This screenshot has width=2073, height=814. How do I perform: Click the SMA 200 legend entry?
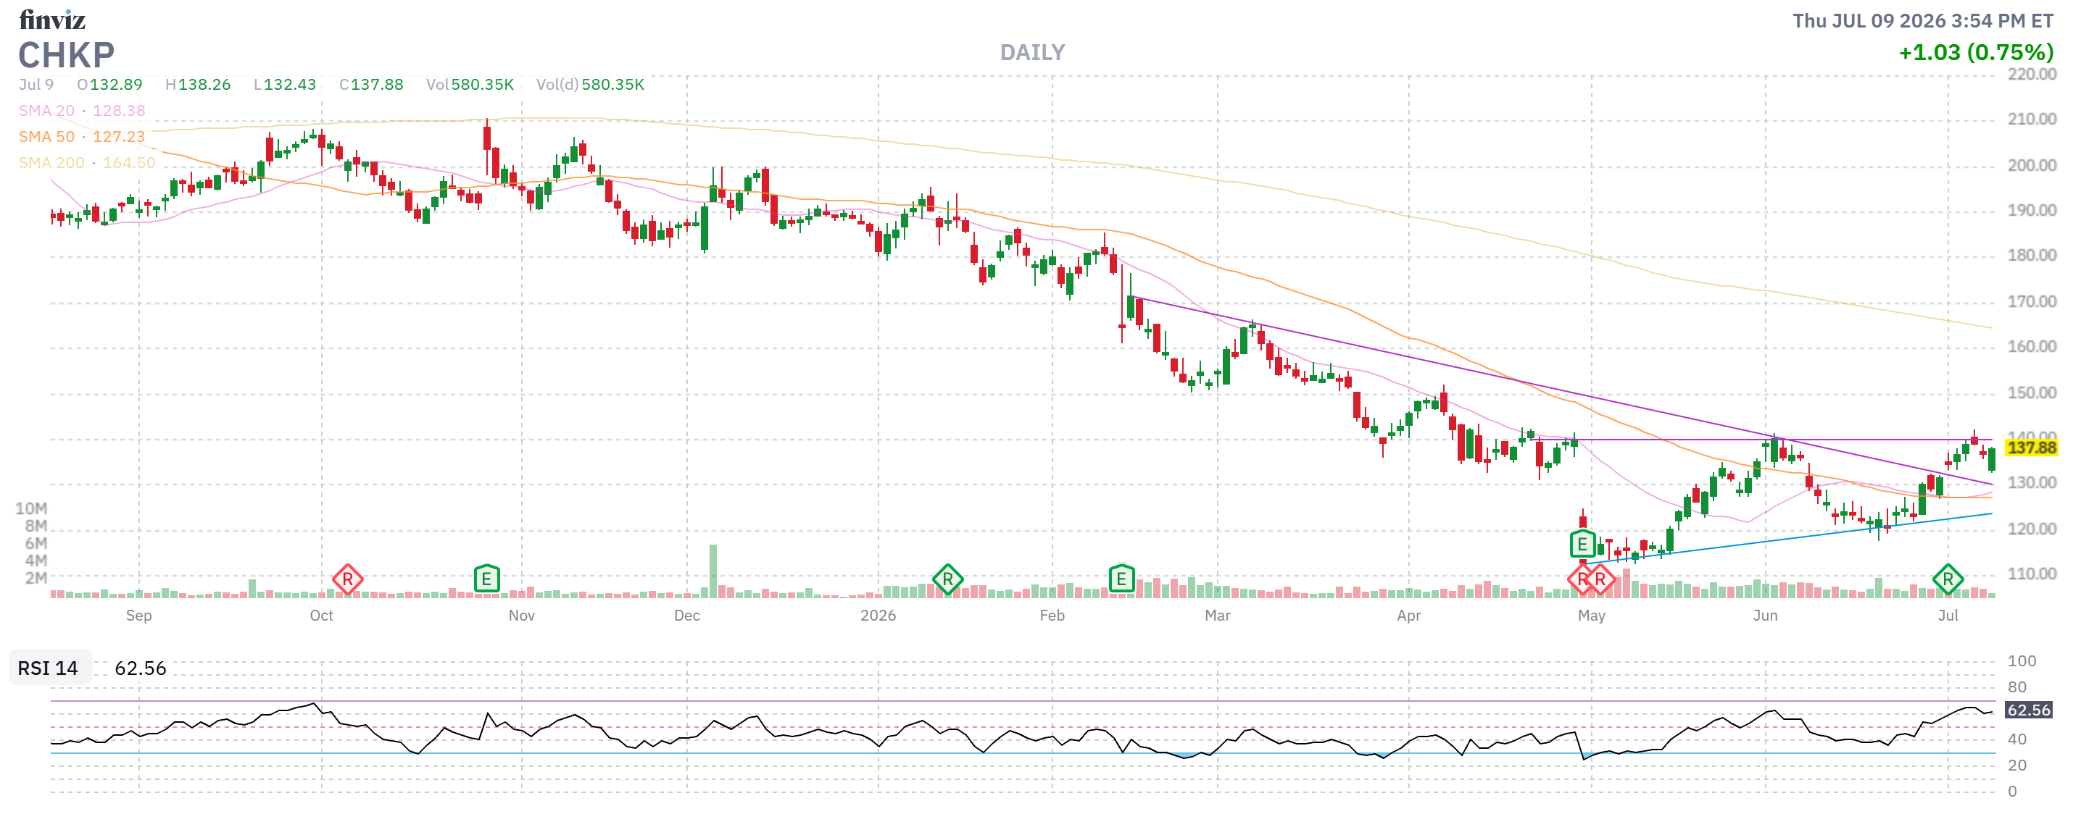(87, 162)
